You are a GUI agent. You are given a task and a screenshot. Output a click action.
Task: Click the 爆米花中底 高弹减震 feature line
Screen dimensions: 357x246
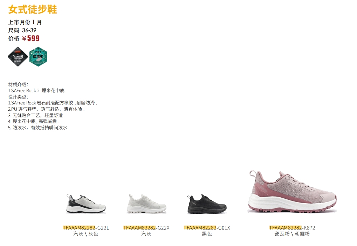tap(34, 121)
